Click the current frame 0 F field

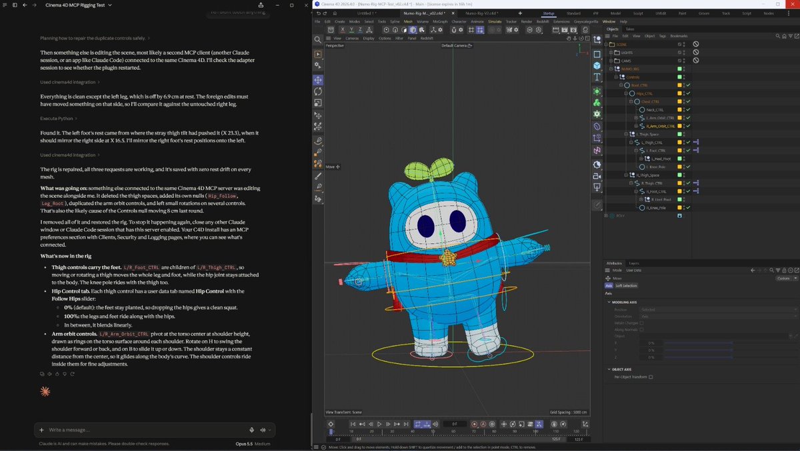(455, 424)
